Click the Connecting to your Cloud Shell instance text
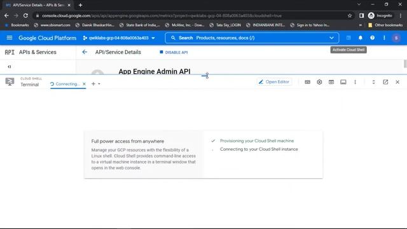407x229 pixels. 259,149
